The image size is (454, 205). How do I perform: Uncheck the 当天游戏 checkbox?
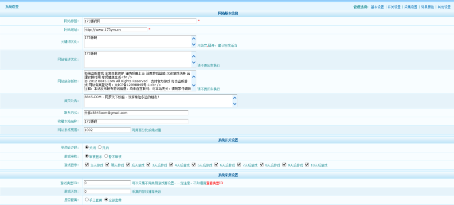point(86,165)
